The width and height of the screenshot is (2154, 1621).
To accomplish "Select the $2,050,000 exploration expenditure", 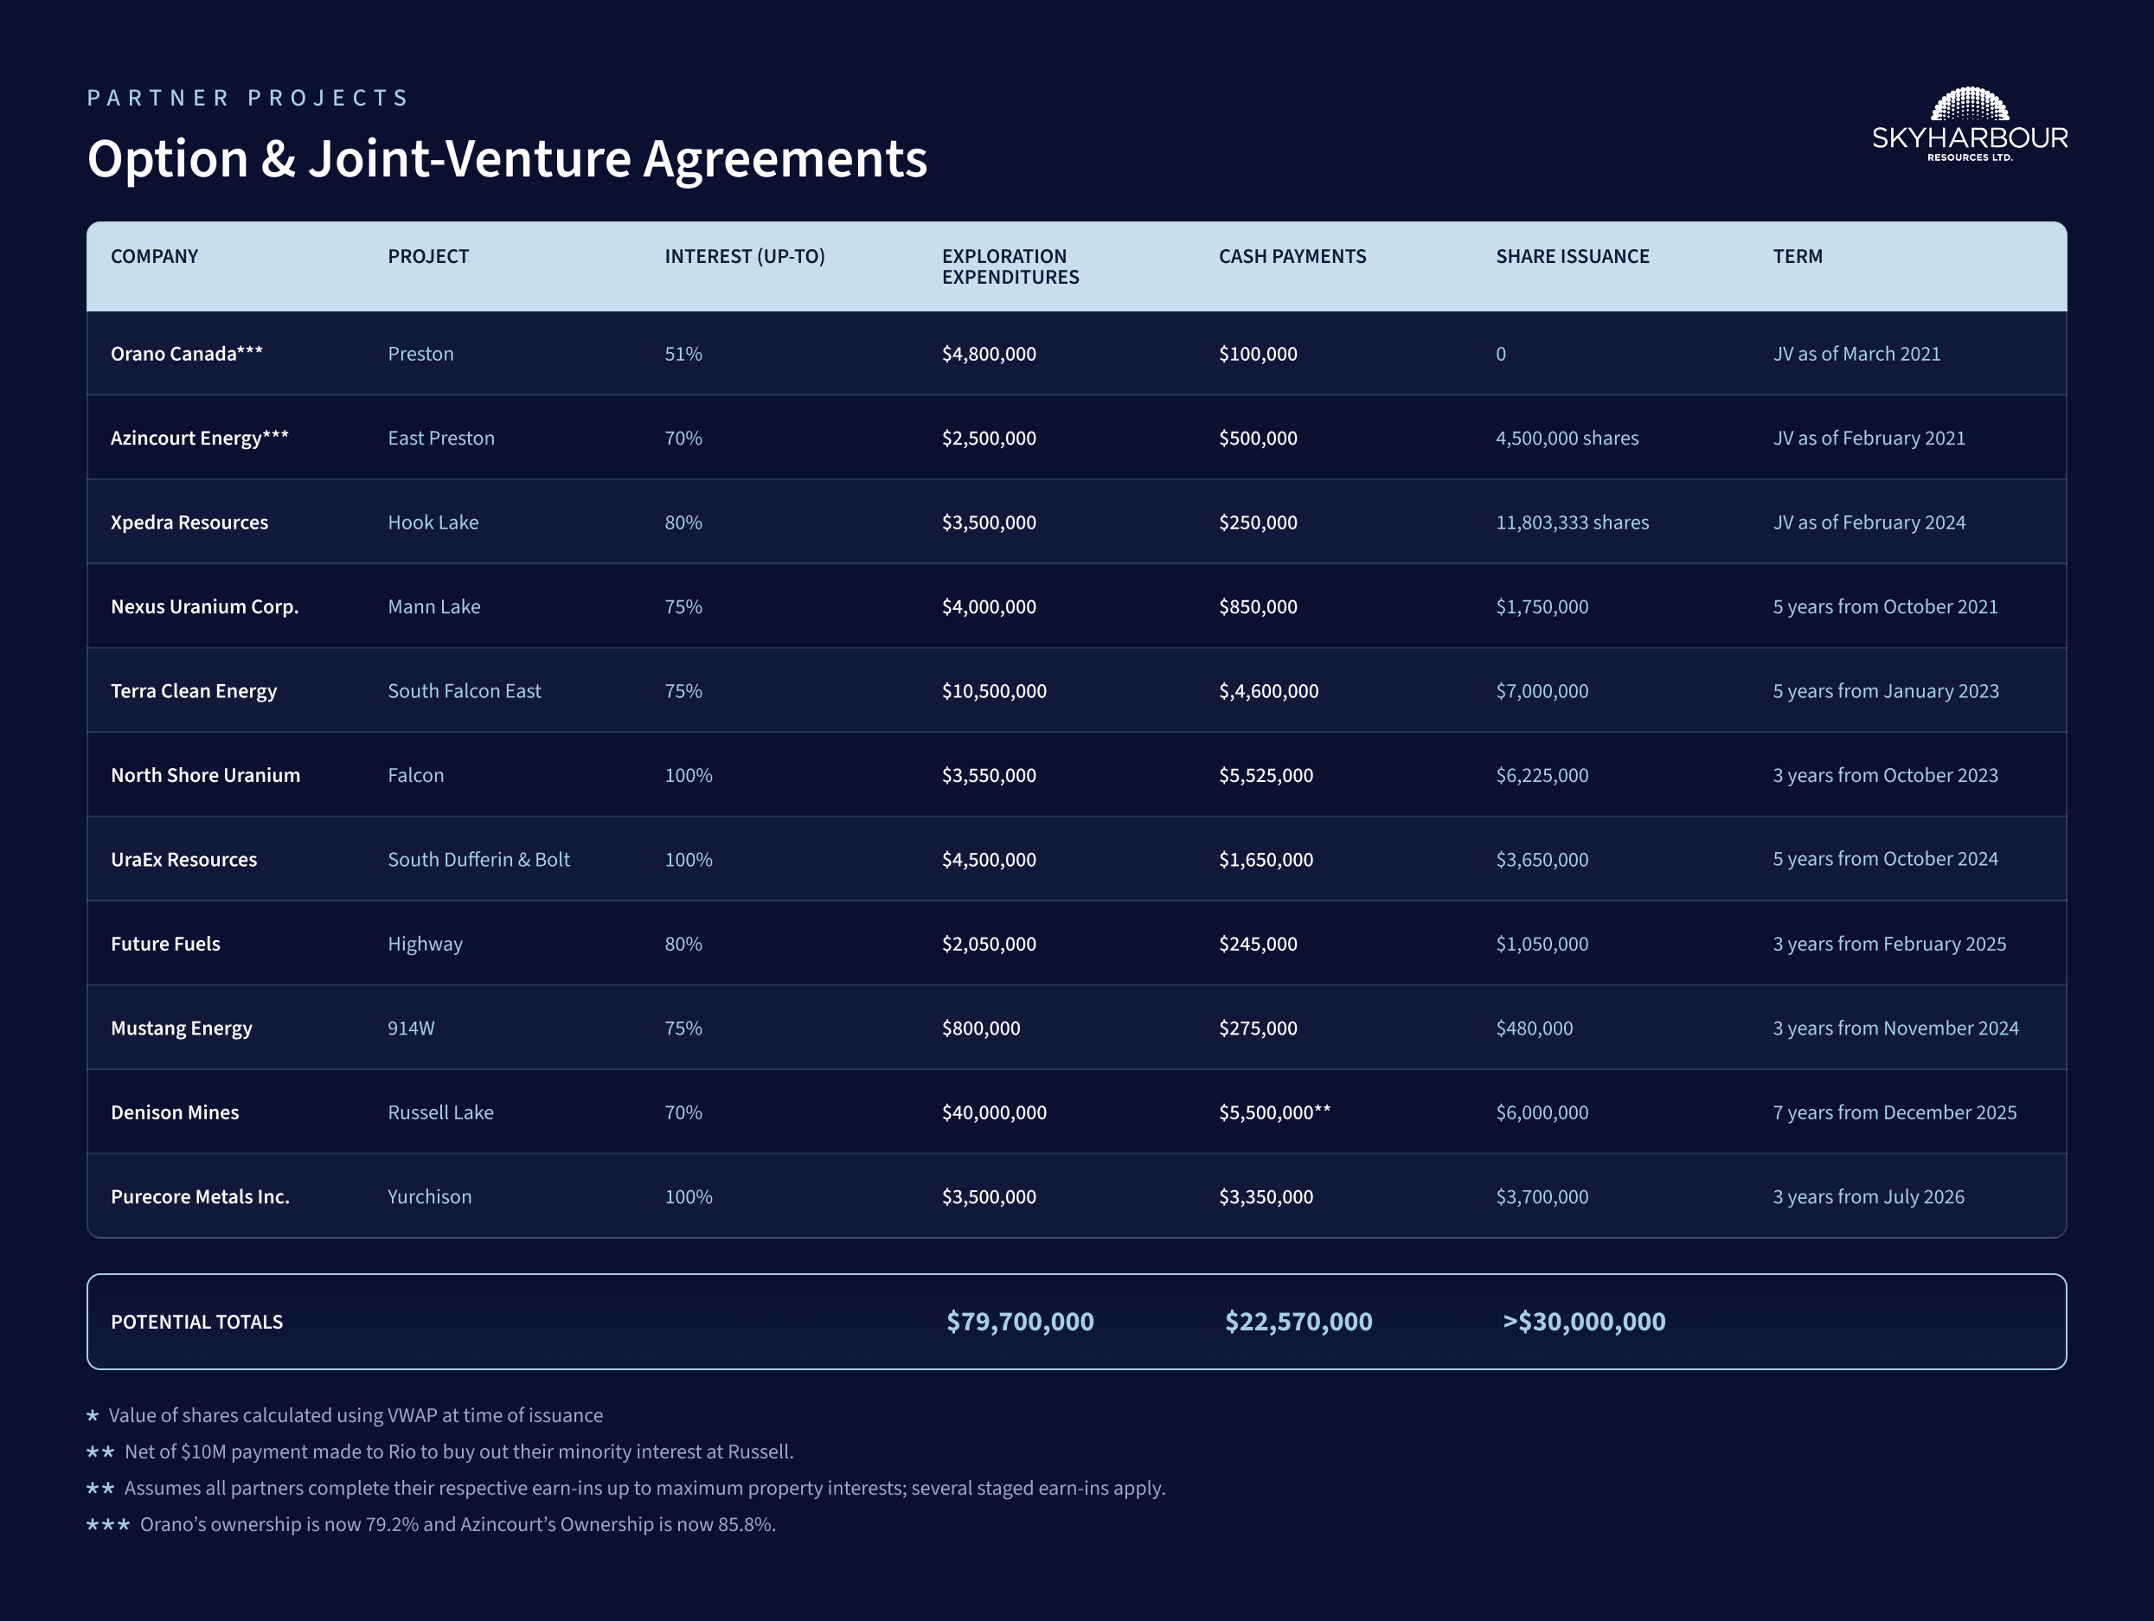I will (989, 945).
